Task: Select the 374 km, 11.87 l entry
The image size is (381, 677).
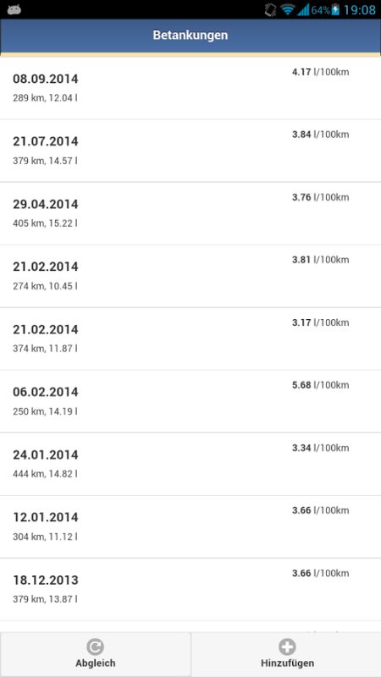Action: 190,338
